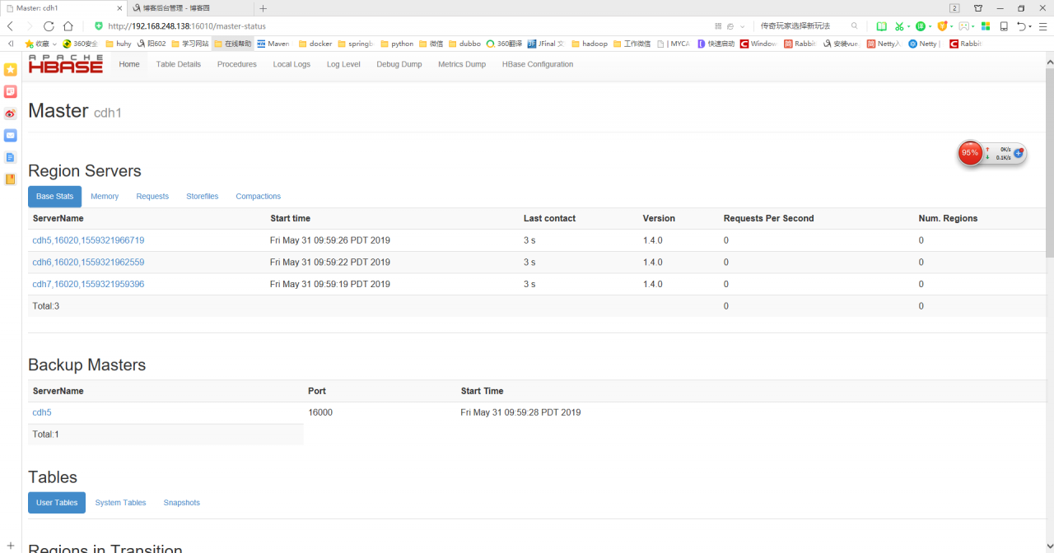
Task: Open the huhy bookmark folder
Action: coord(118,44)
